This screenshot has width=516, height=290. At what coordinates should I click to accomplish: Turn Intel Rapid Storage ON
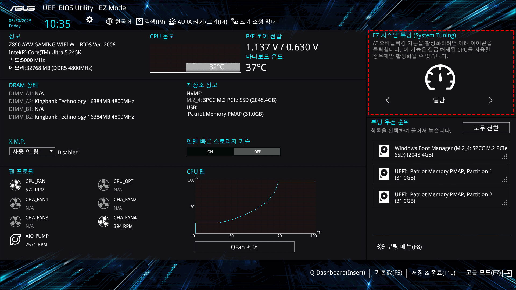tap(210, 152)
